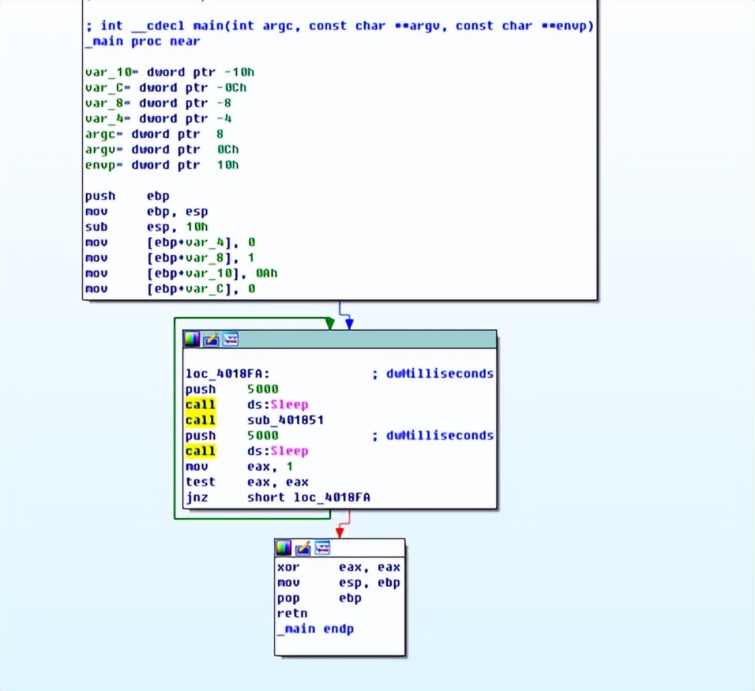
Task: Select the argc= dword ptr 8 line
Action: coord(154,134)
